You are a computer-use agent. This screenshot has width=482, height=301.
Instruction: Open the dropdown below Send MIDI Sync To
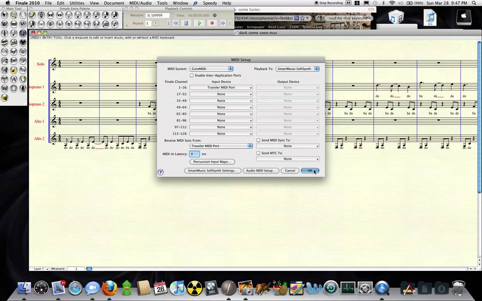click(287, 146)
